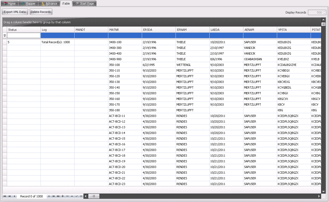
Task: Click the cancel edit X icon
Action: (x=81, y=196)
